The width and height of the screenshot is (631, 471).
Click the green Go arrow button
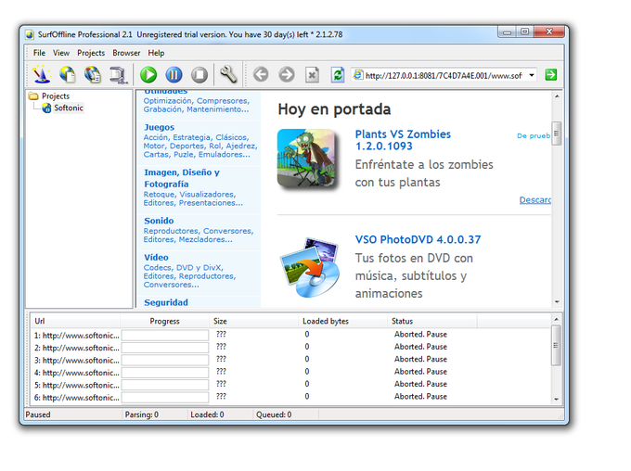(551, 75)
